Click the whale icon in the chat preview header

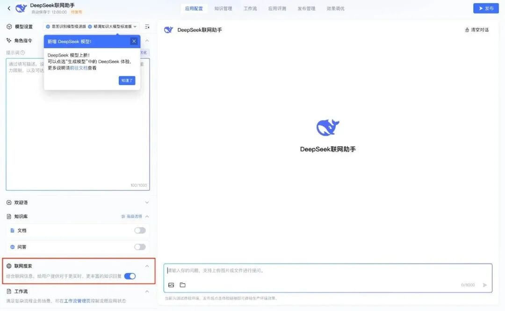(168, 30)
